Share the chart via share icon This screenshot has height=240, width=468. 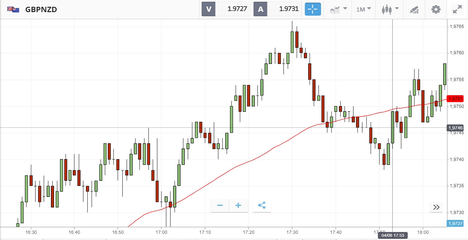[262, 206]
